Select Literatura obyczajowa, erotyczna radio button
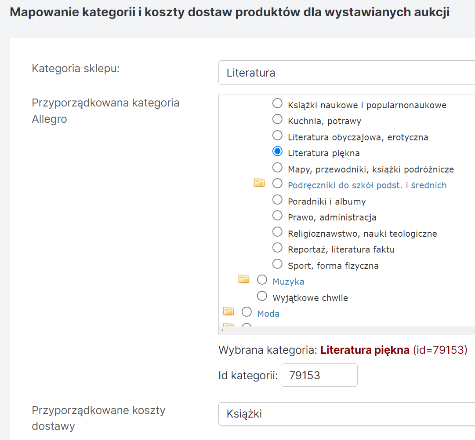475x440 pixels. coord(277,136)
